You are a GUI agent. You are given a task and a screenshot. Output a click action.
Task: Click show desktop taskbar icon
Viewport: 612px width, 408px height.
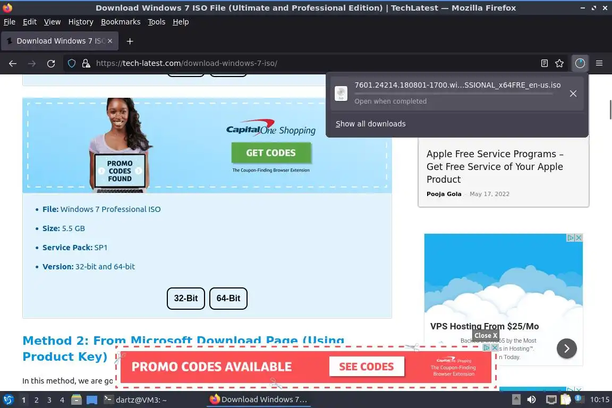(x=92, y=399)
